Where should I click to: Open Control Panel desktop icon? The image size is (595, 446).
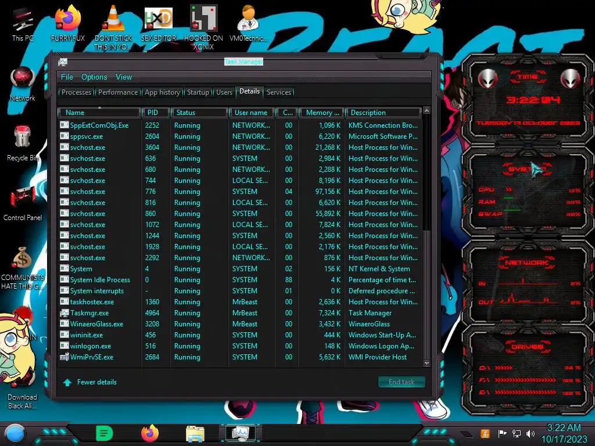tap(23, 203)
